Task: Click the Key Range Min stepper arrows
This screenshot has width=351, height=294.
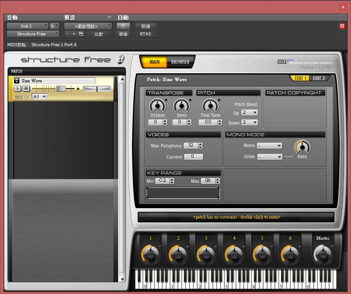Action: 172,181
